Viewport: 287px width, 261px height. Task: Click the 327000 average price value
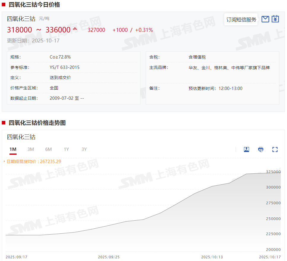(x=96, y=30)
